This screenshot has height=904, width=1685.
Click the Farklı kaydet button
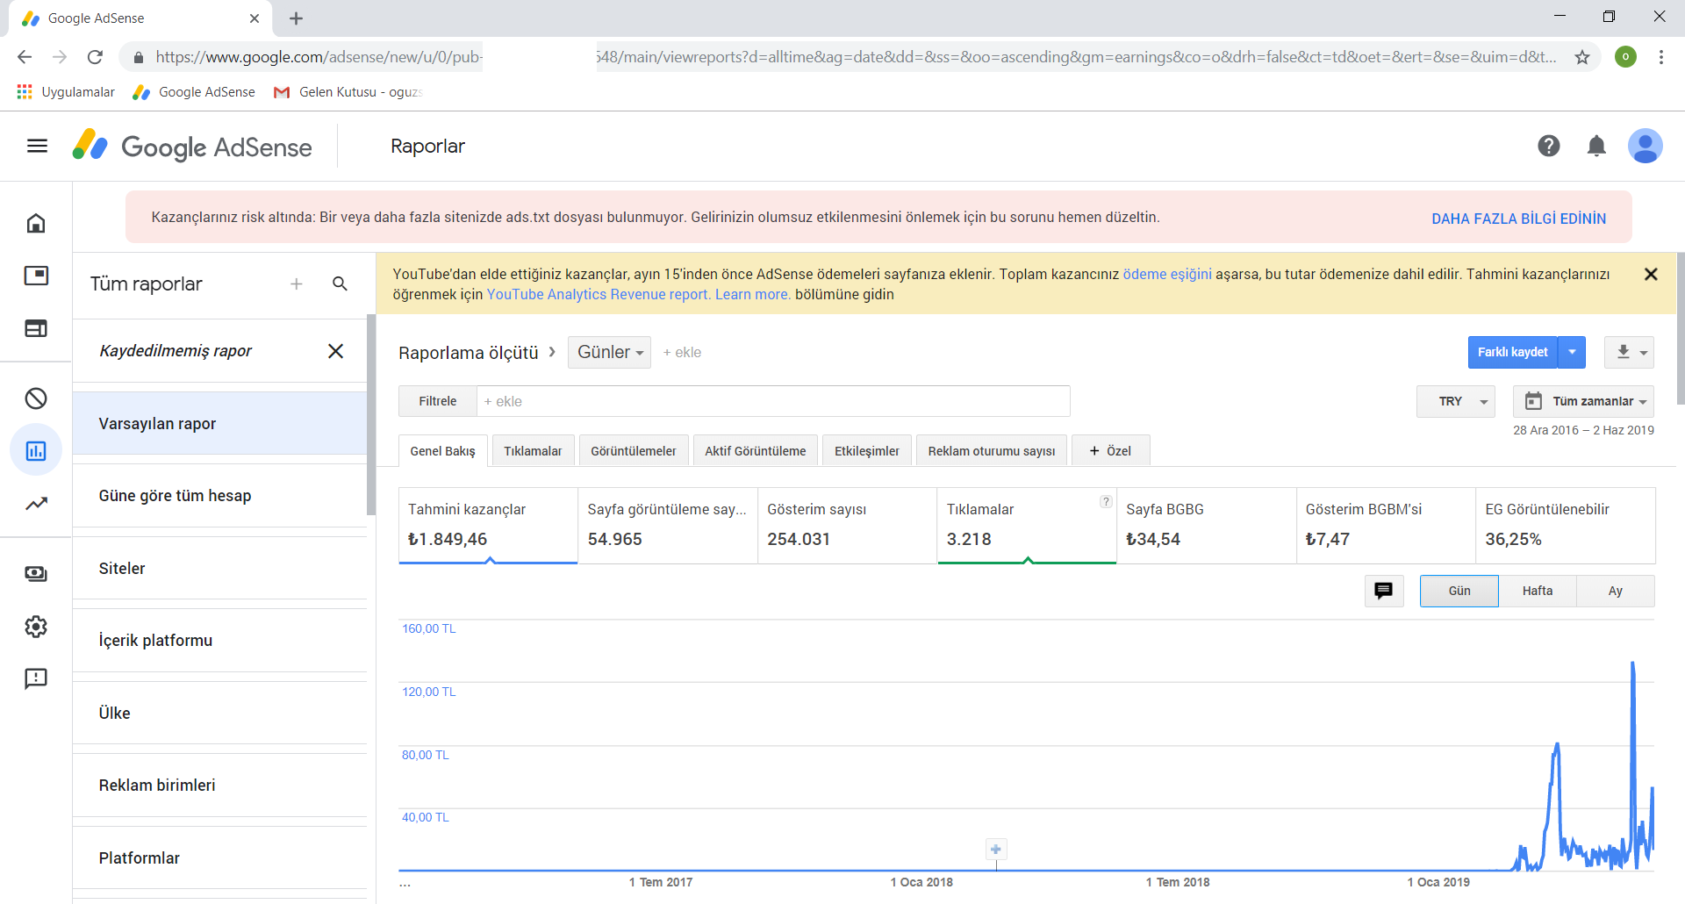click(x=1512, y=352)
